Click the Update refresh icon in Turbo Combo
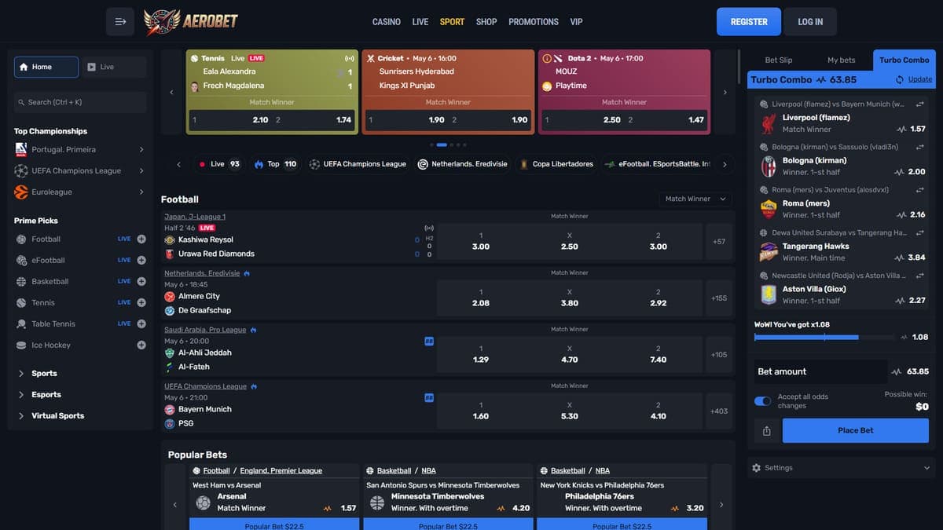943x530 pixels. click(900, 79)
